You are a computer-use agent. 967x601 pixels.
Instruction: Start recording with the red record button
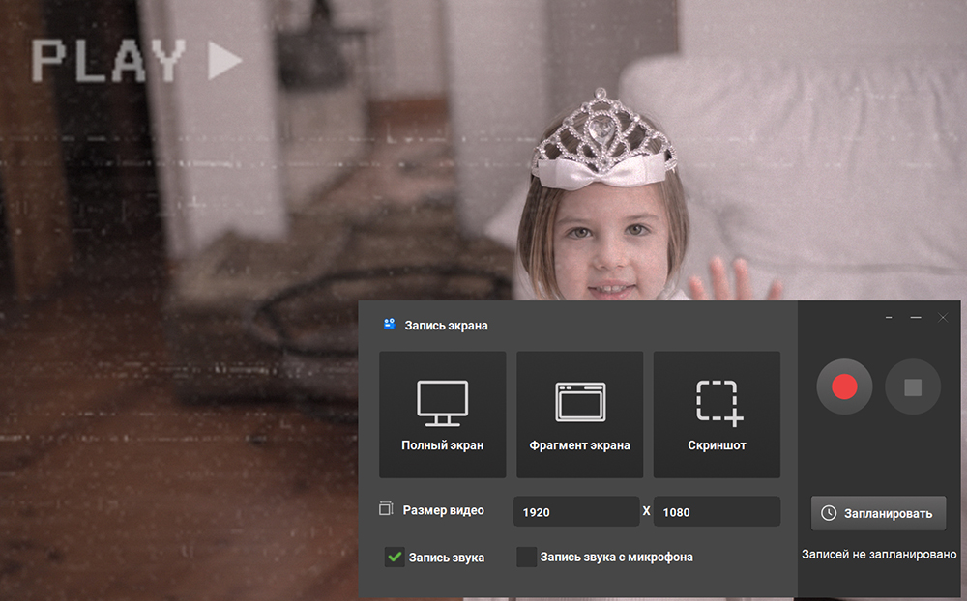pos(844,387)
